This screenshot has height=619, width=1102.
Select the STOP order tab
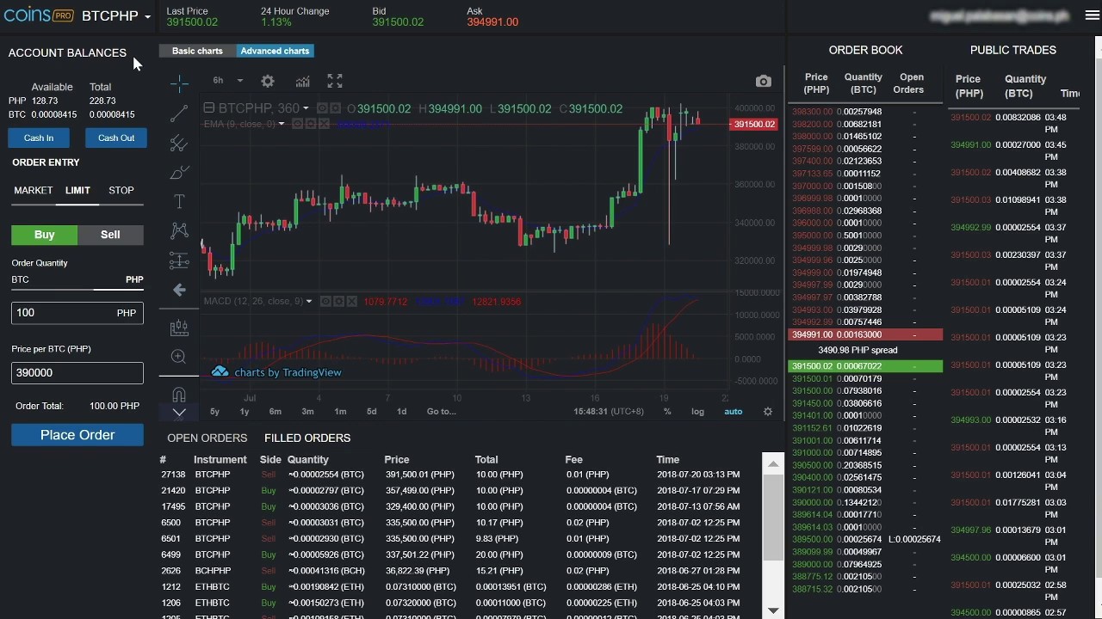tap(121, 190)
